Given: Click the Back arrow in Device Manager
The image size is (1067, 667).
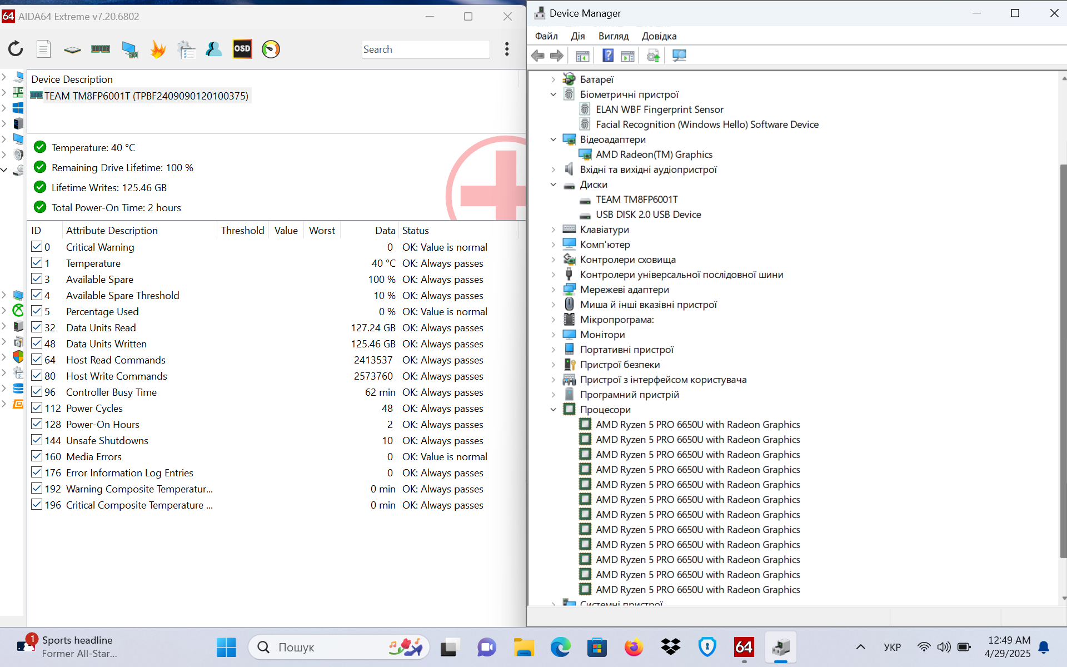Looking at the screenshot, I should click(x=538, y=56).
